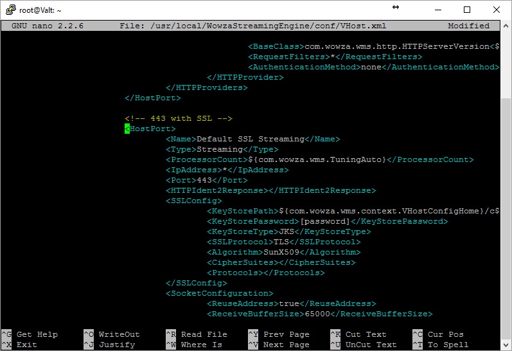512x351 pixels.
Task: Close the PuTTY terminal window
Action: [497, 10]
